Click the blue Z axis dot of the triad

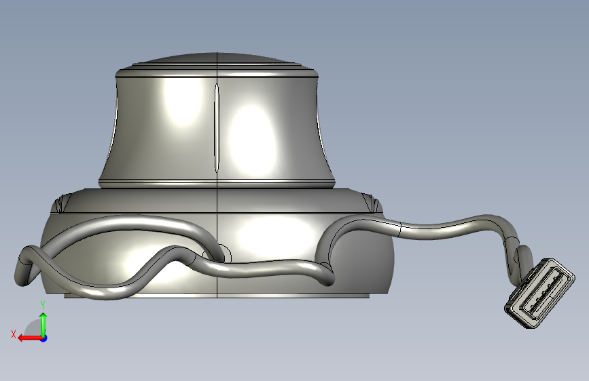pos(44,338)
